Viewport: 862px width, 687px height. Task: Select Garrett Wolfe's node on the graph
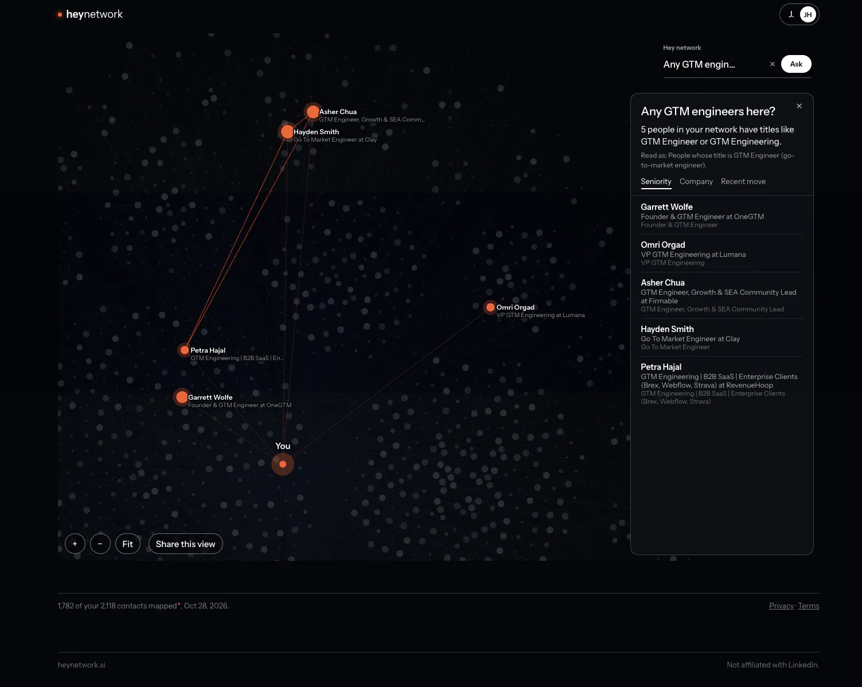tap(182, 397)
